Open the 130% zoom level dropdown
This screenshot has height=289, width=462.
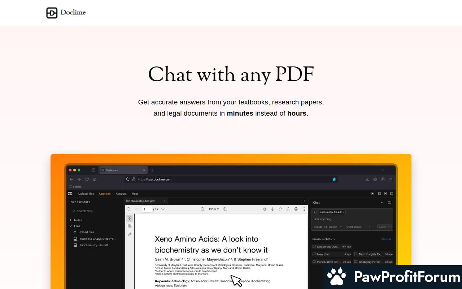(x=214, y=209)
